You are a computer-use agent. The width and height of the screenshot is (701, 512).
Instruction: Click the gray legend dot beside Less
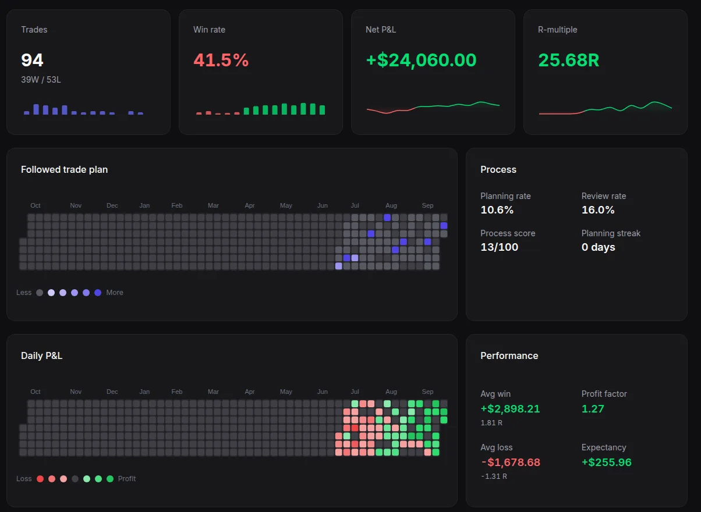pyautogui.click(x=40, y=293)
